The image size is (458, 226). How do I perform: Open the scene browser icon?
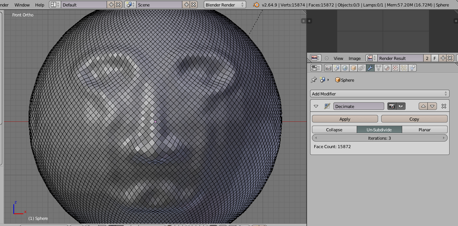[130, 5]
